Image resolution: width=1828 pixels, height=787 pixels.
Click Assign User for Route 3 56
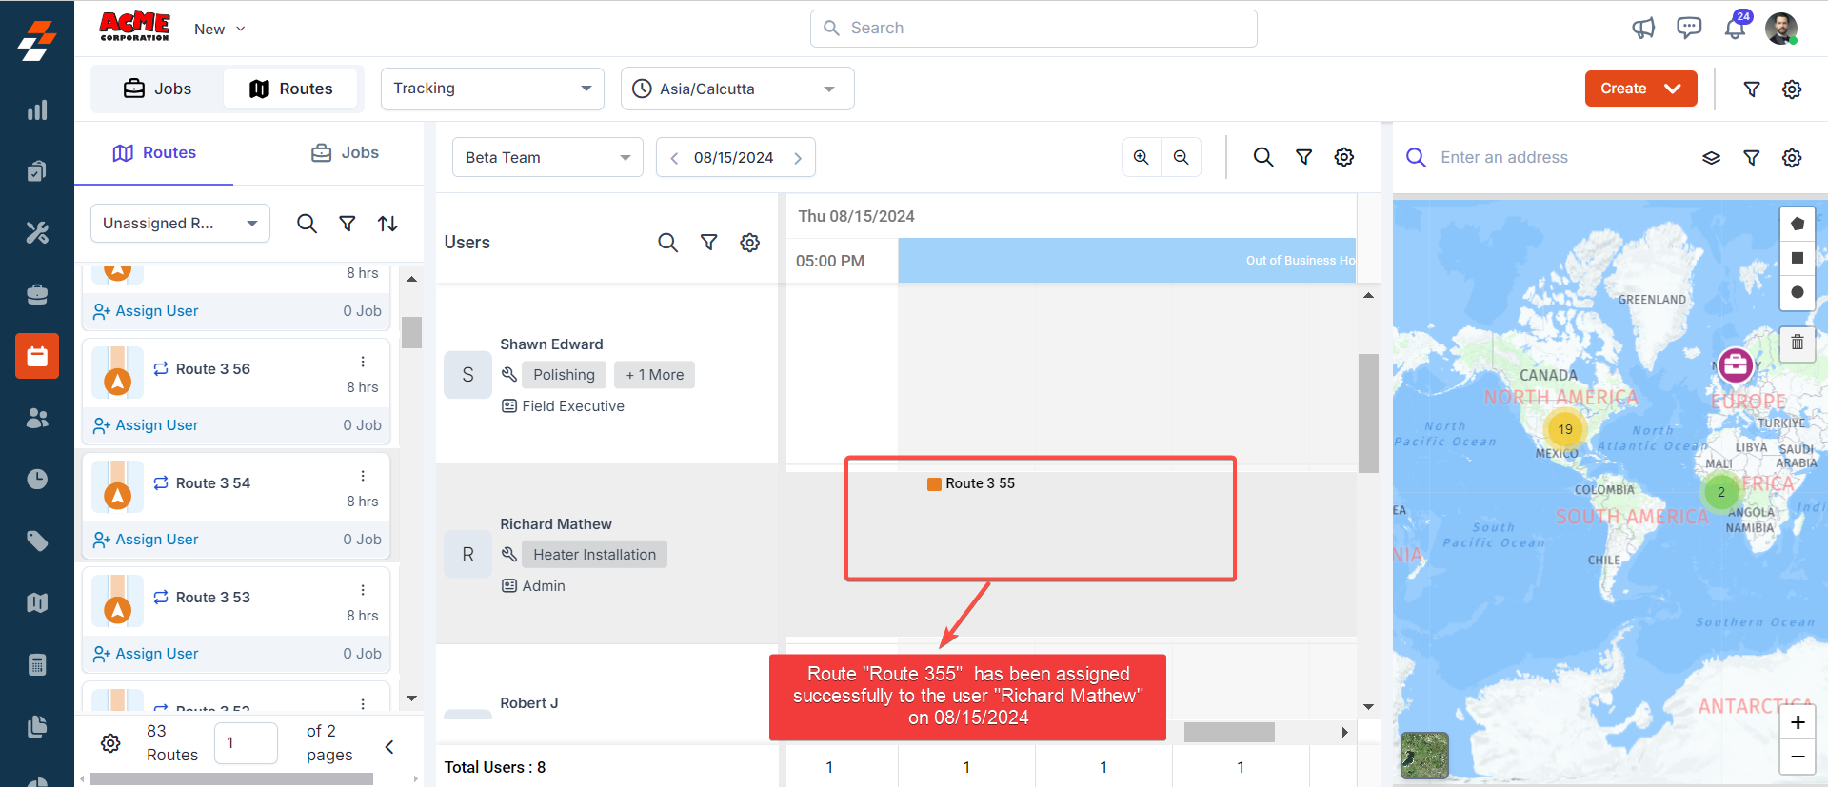pos(146,425)
